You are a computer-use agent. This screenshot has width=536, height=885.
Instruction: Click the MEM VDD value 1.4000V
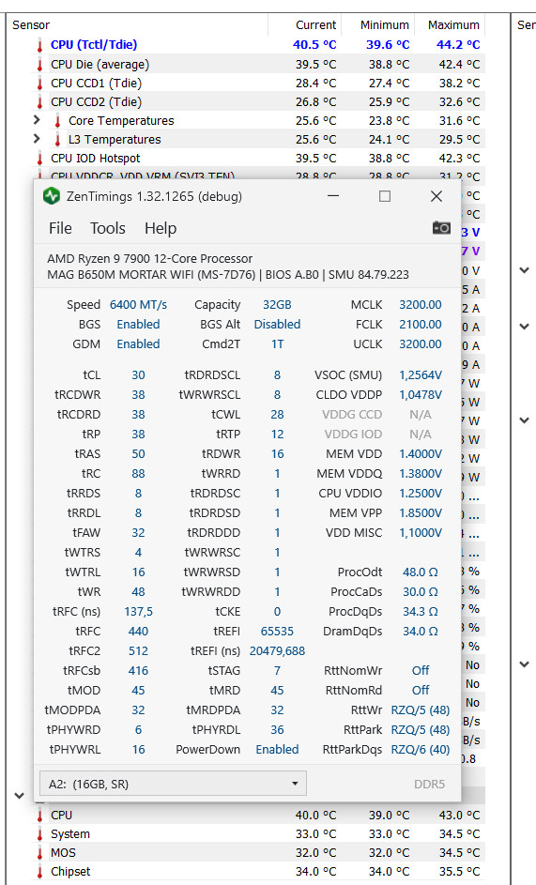tap(421, 454)
